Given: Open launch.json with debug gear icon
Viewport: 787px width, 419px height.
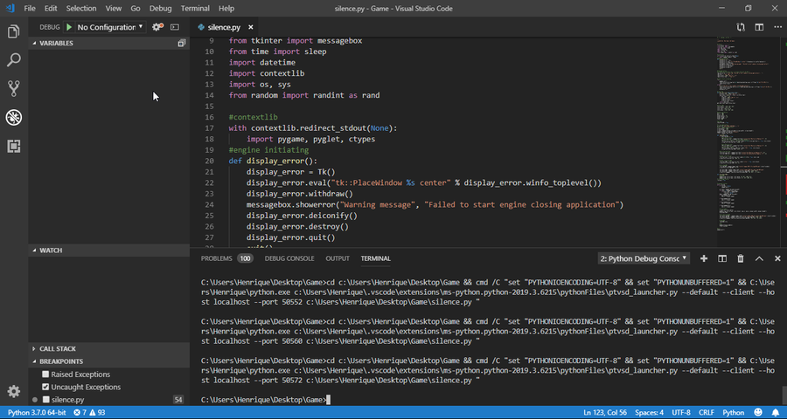Looking at the screenshot, I should coord(157,27).
